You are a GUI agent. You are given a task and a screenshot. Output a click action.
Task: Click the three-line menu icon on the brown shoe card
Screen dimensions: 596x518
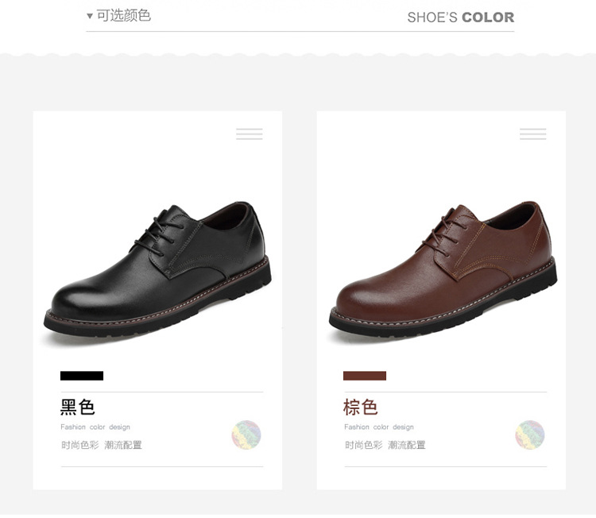pos(532,134)
